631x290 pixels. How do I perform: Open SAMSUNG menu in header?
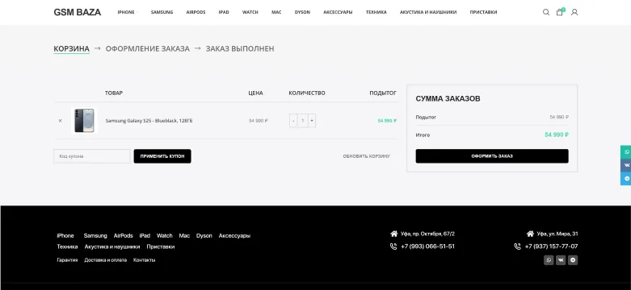coord(162,12)
